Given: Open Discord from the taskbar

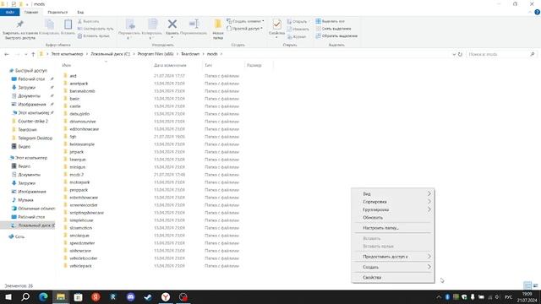Looking at the screenshot, I should (130, 296).
